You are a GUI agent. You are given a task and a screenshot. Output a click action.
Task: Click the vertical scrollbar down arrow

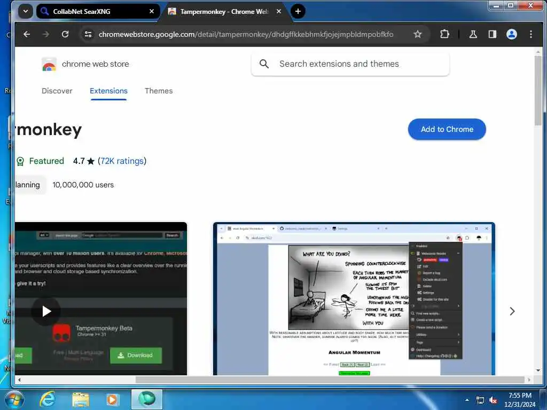tap(538, 370)
